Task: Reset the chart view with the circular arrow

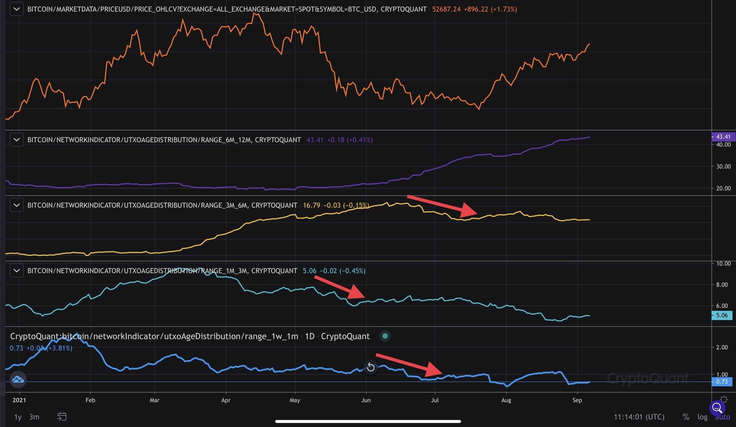Action: pos(371,367)
